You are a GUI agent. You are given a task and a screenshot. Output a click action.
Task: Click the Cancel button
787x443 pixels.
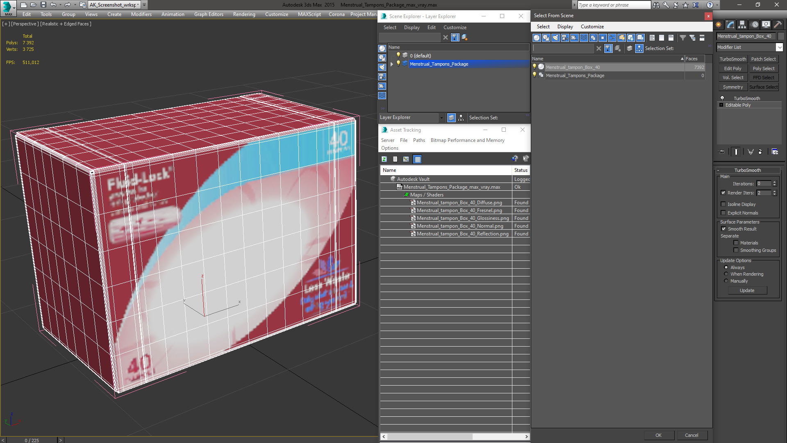pyautogui.click(x=691, y=435)
